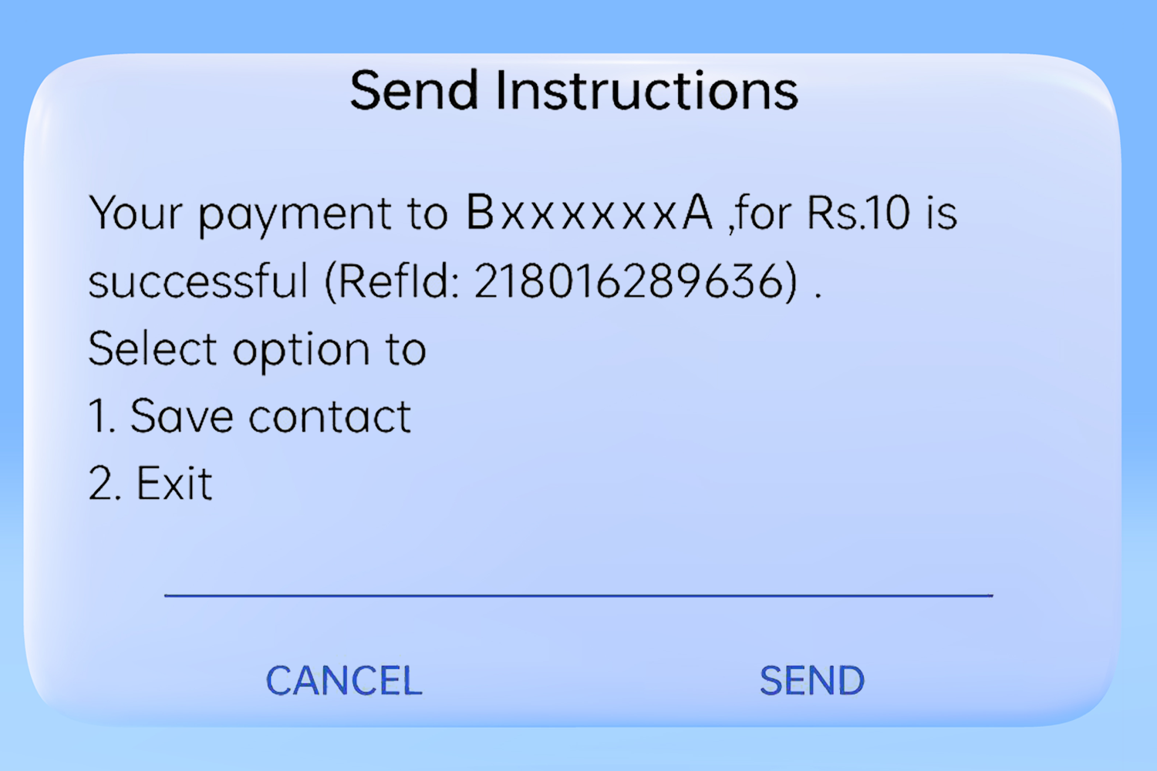
Task: Select the RefId number 218016289636
Action: coord(636,281)
